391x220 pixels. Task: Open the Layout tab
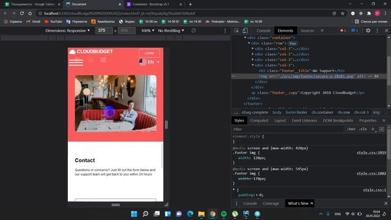click(280, 120)
